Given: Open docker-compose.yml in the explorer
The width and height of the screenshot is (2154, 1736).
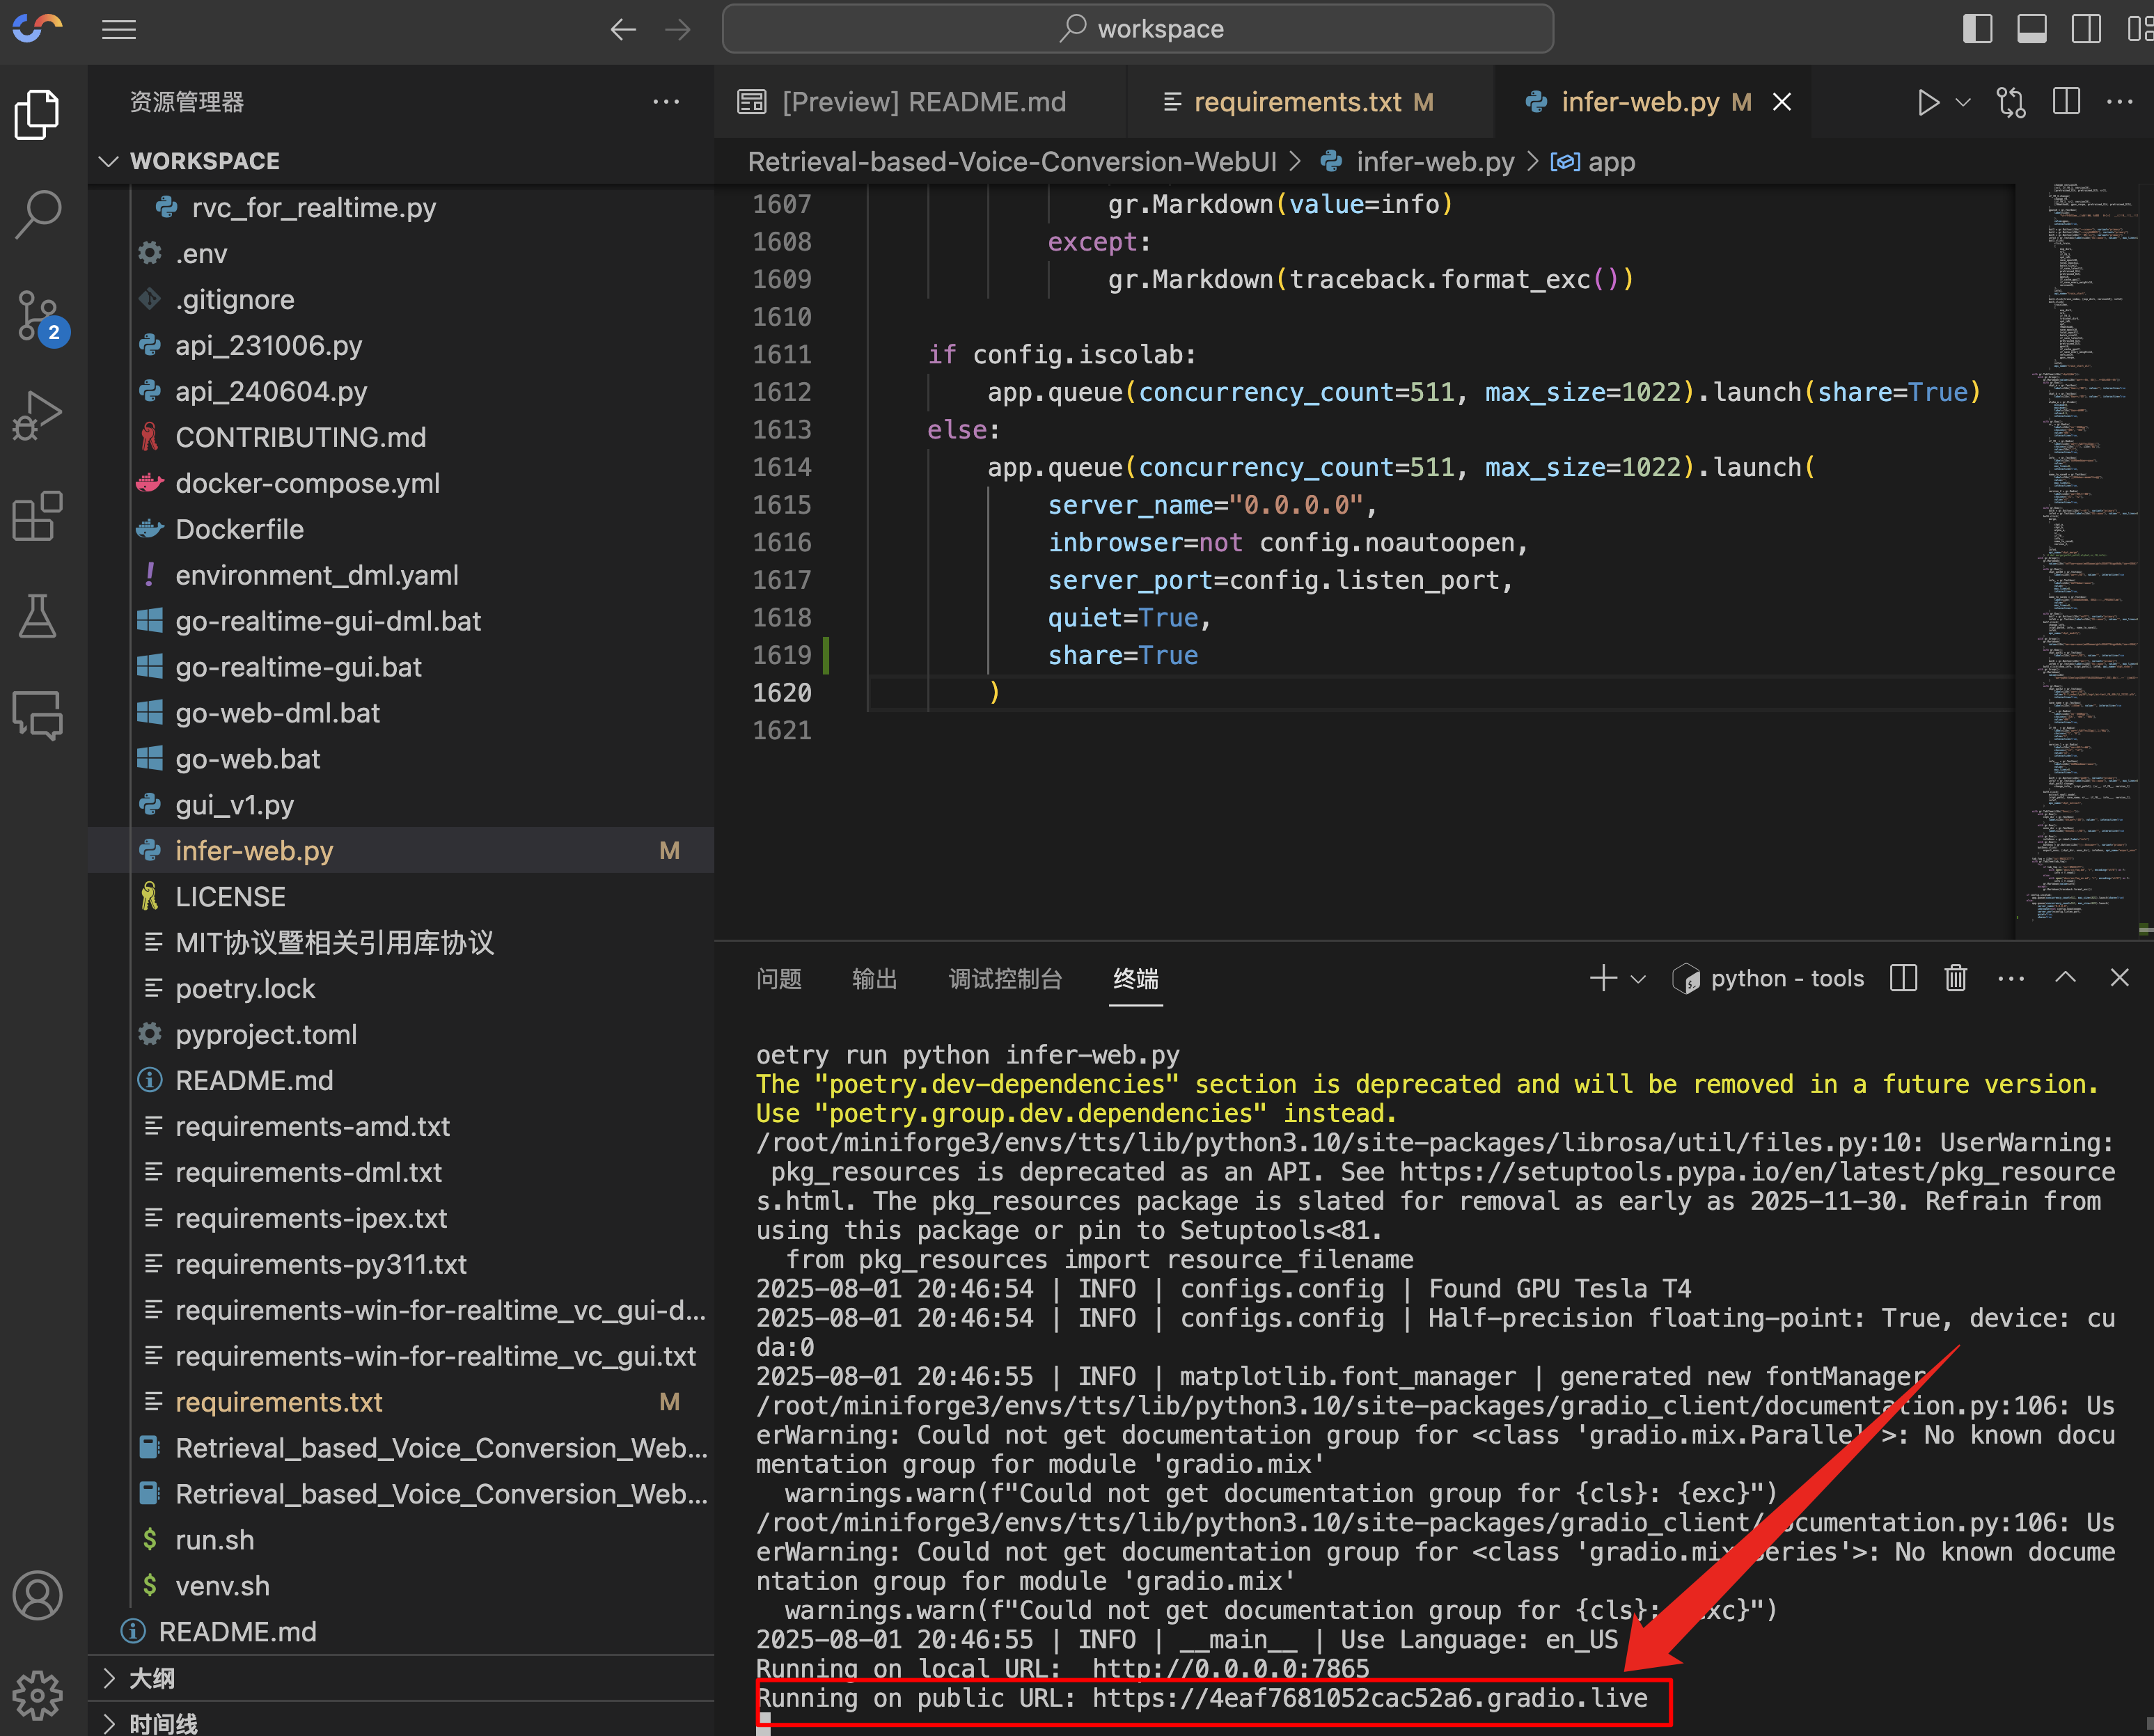Looking at the screenshot, I should click(x=307, y=483).
